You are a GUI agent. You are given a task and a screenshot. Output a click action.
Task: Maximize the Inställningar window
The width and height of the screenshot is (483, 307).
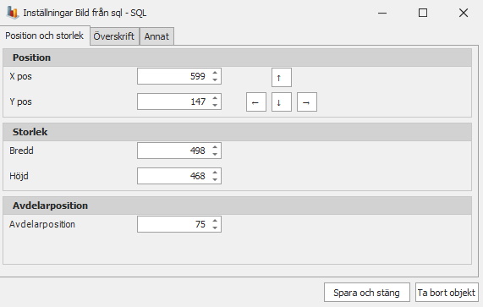(x=423, y=13)
